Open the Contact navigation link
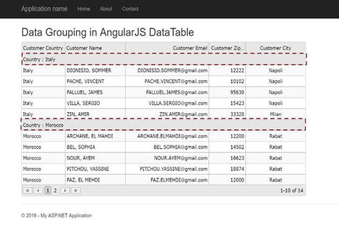 130,9
